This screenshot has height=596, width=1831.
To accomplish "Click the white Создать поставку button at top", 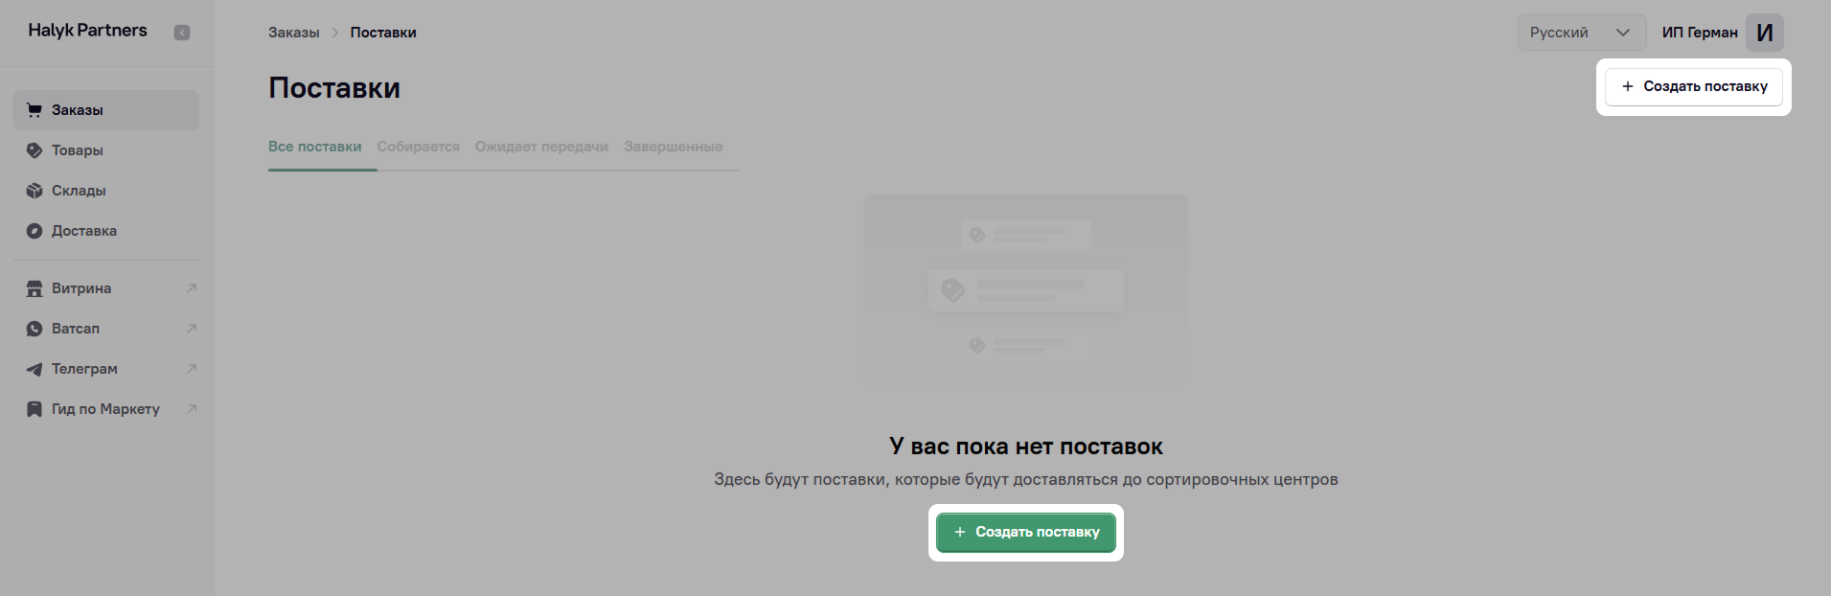I will point(1693,86).
